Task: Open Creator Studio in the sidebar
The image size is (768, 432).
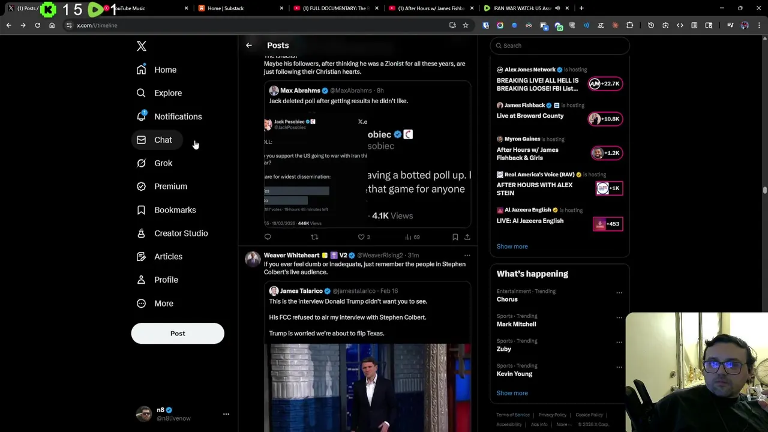Action: [x=172, y=233]
